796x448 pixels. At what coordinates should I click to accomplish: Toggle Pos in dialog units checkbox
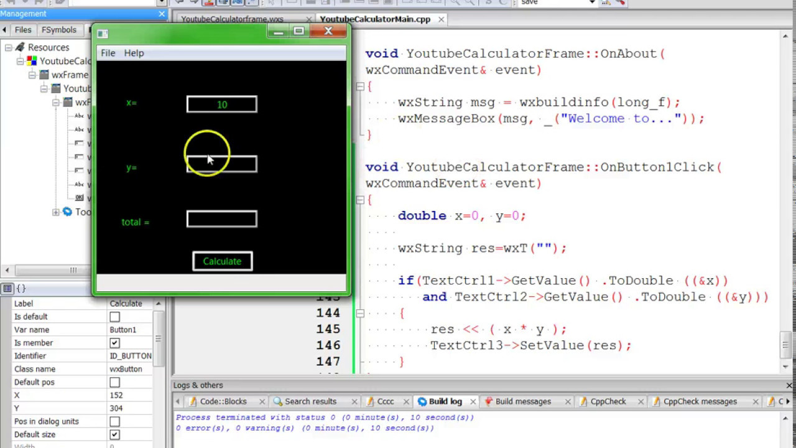pyautogui.click(x=114, y=421)
